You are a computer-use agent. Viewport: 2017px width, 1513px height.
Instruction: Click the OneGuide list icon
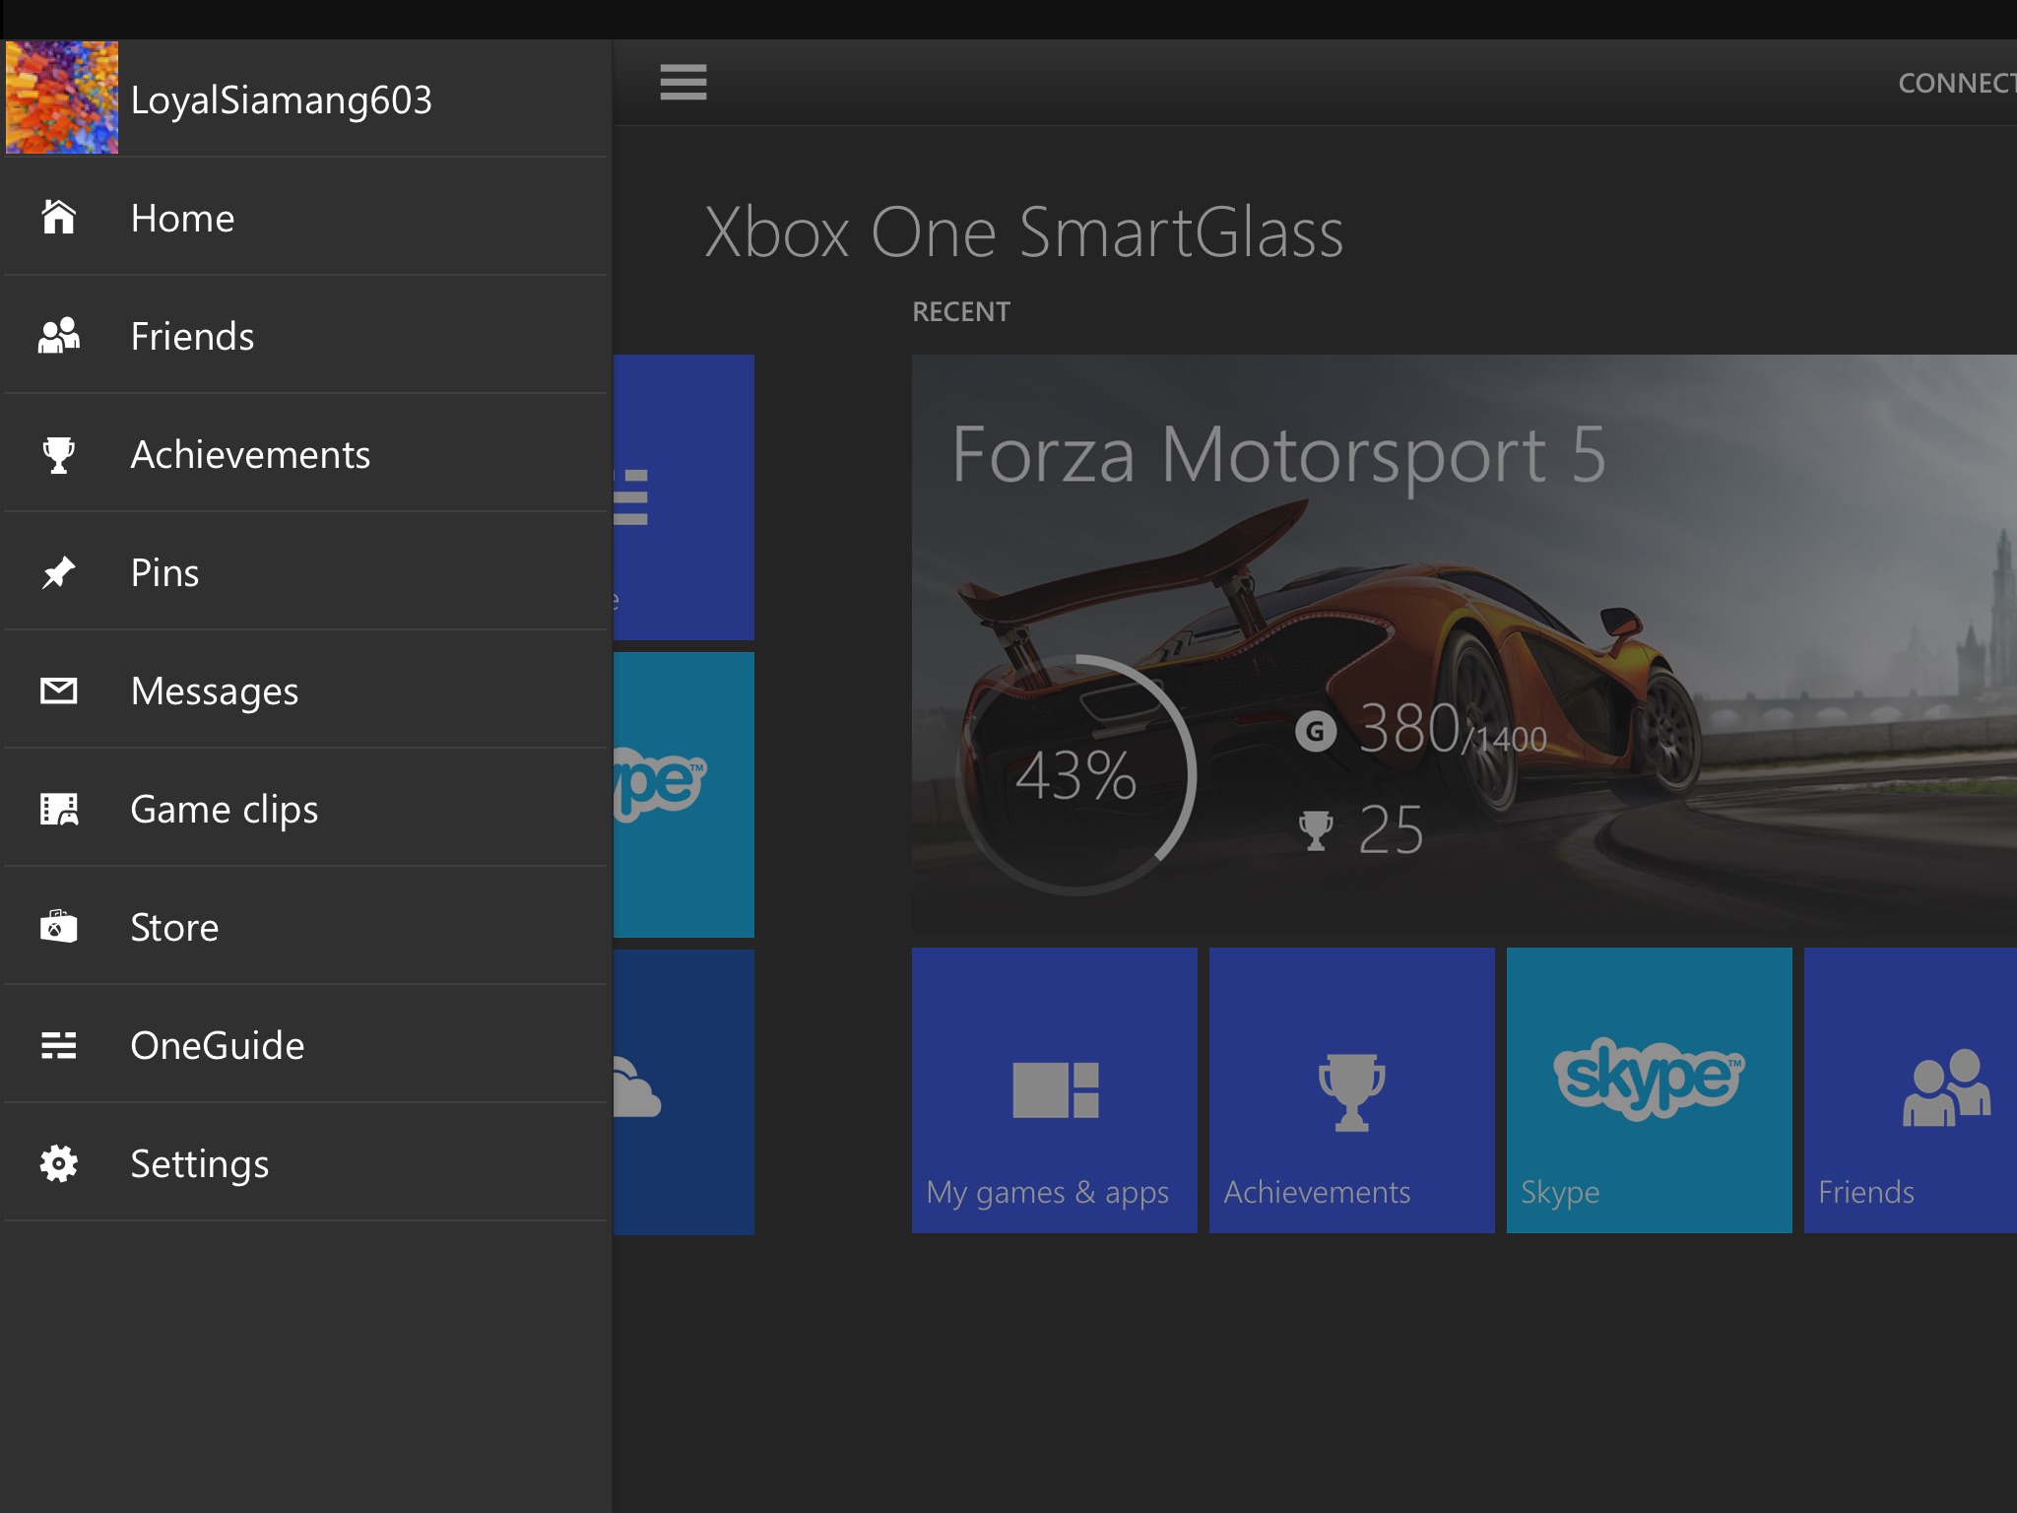coord(59,1045)
